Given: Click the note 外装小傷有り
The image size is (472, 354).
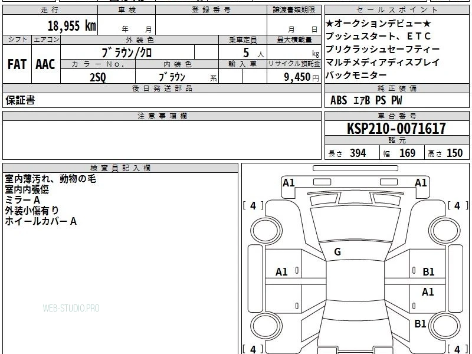Looking at the screenshot, I should 32,211.
